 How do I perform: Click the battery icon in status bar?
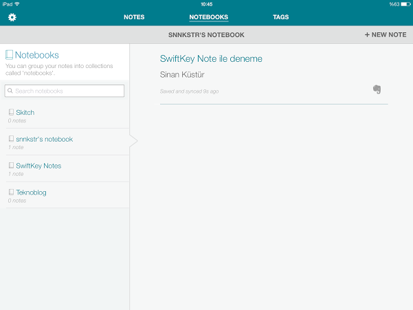point(405,4)
